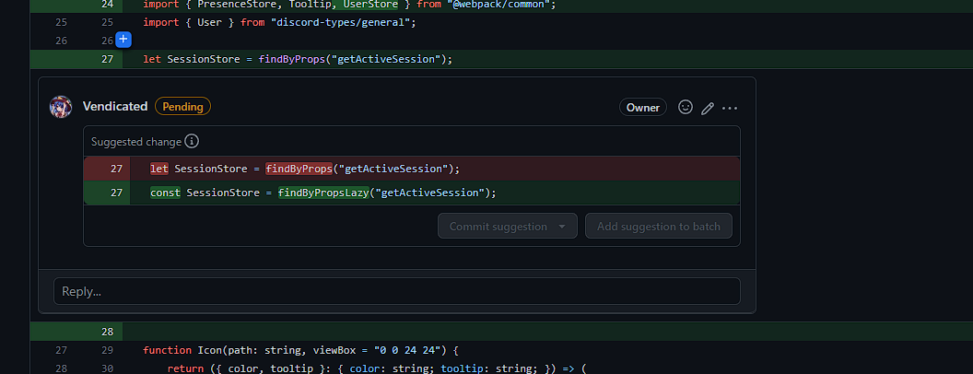Screen dimensions: 973x374
Task: Click the Owner badge
Action: click(x=643, y=107)
